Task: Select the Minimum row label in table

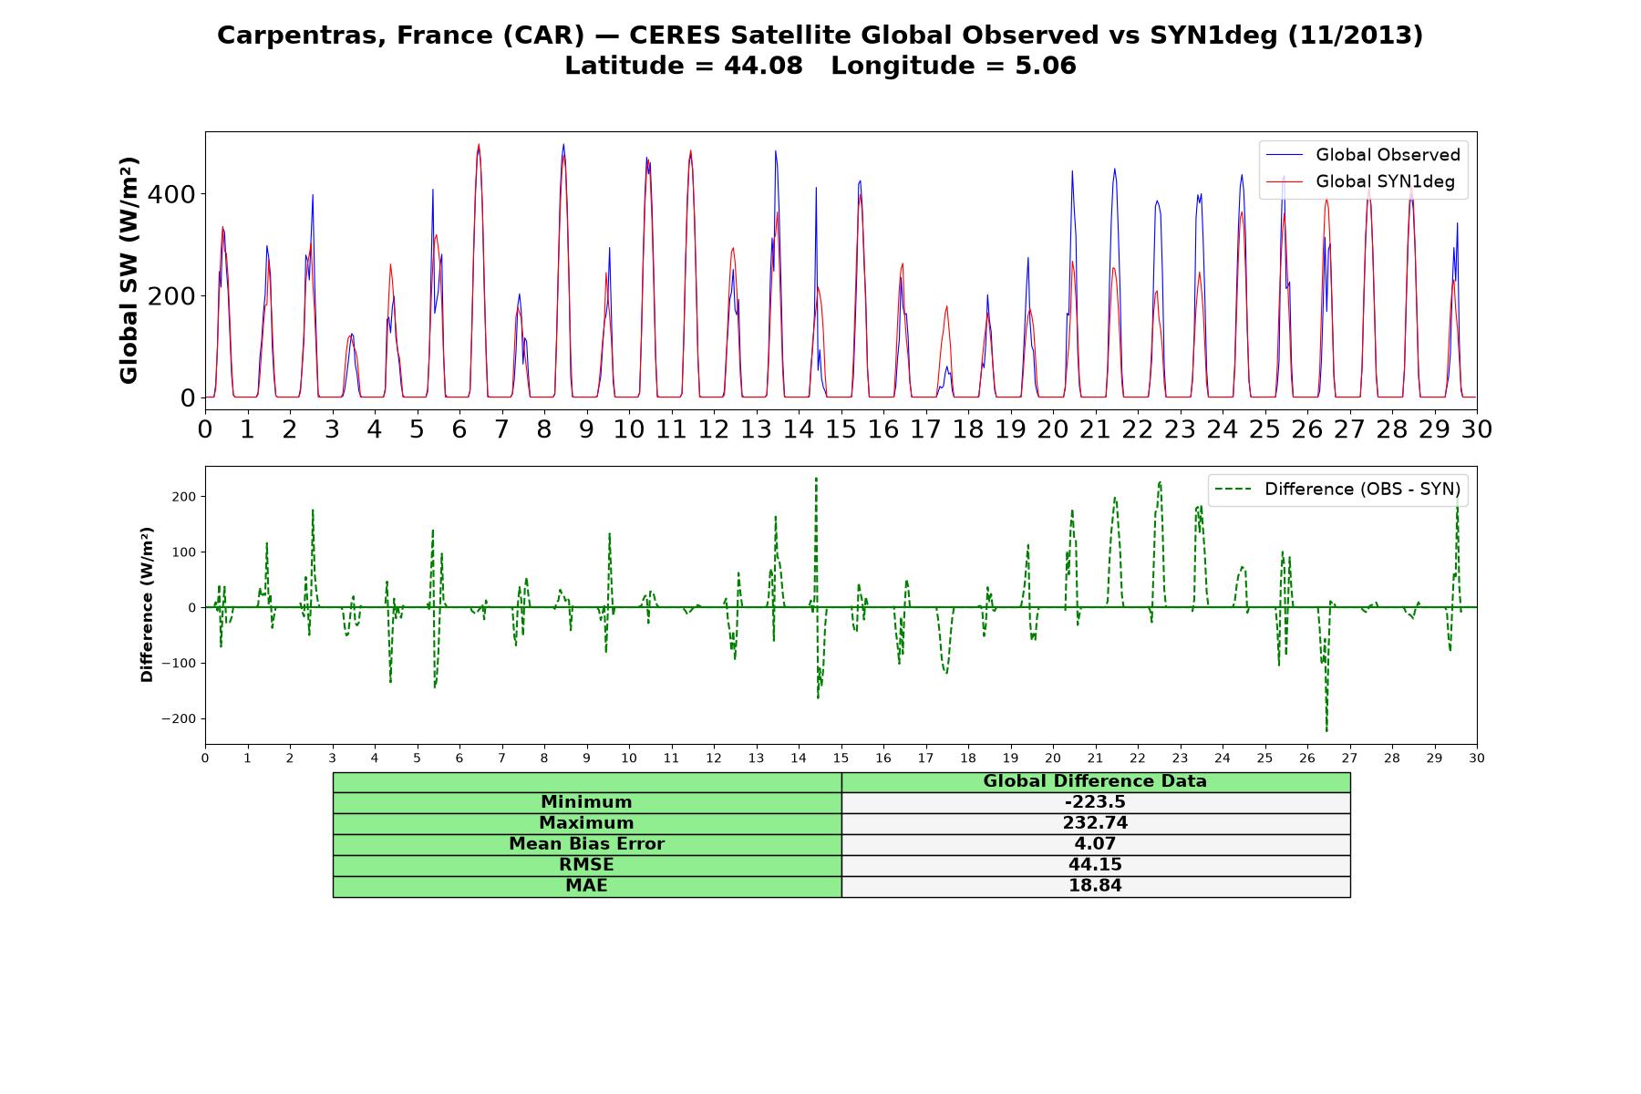Action: pos(587,802)
